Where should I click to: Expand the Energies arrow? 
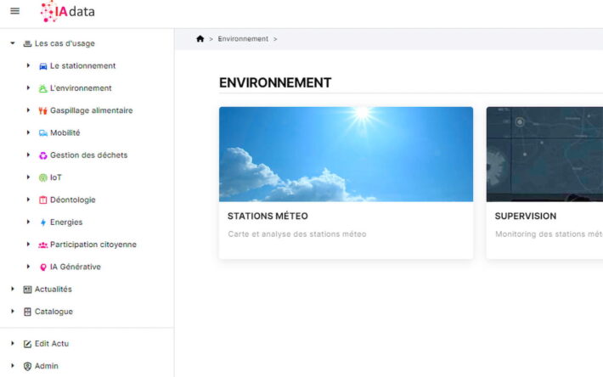pyautogui.click(x=28, y=222)
